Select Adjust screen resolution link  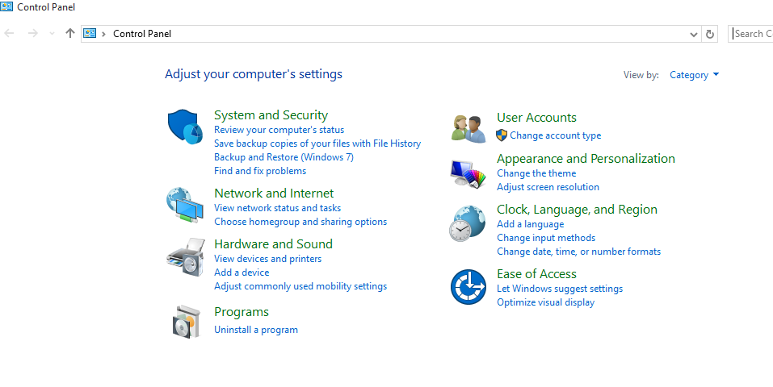click(x=548, y=187)
